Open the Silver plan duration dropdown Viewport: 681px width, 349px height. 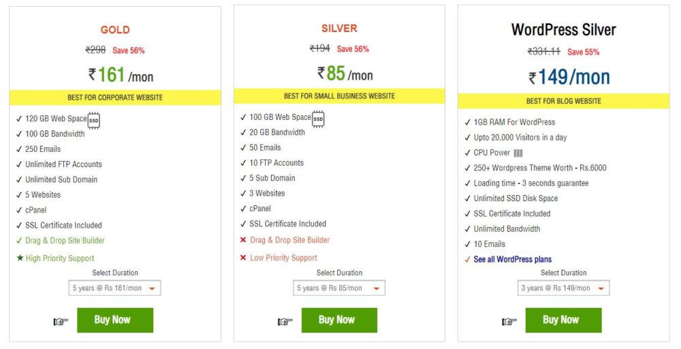[x=338, y=288]
